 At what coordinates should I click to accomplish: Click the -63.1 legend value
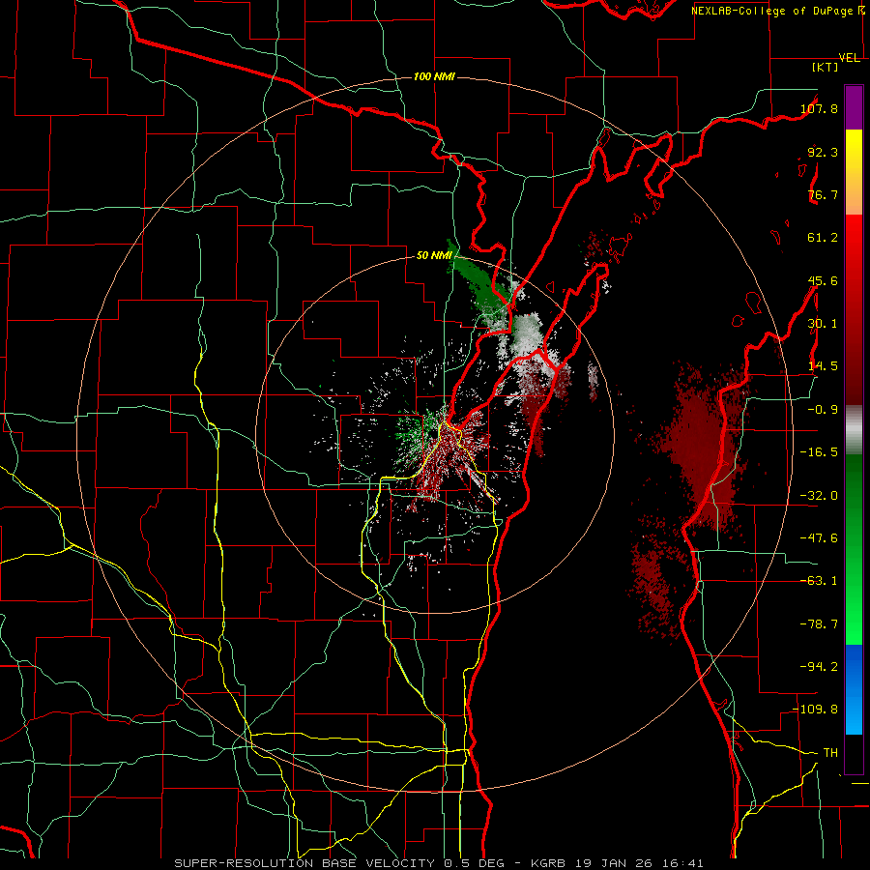[819, 581]
